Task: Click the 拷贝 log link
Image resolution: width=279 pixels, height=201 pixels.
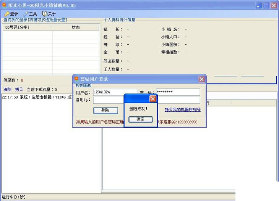Action: coord(19,90)
